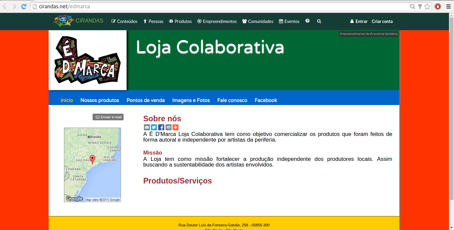The image size is (454, 230).
Task: Open the Chrome hamburger menu
Action: pyautogui.click(x=448, y=6)
